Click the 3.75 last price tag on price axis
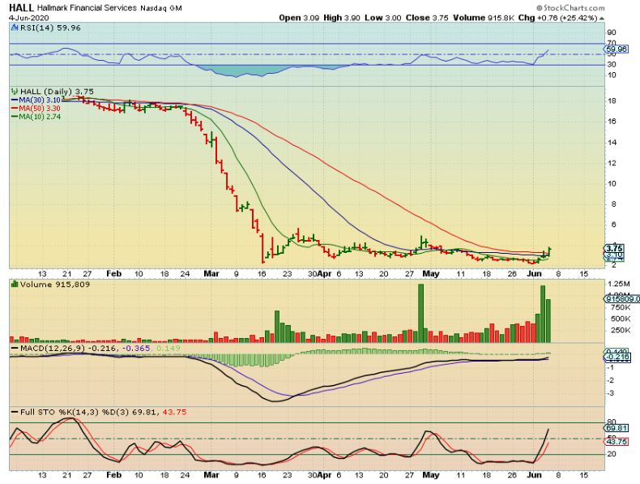Image resolution: width=640 pixels, height=484 pixels. [614, 248]
